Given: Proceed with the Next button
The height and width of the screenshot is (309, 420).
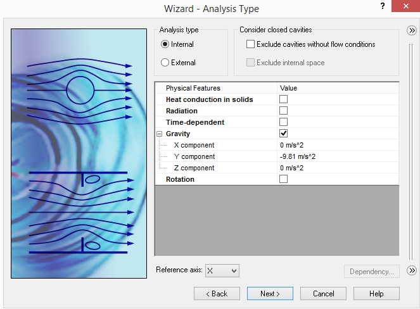Looking at the screenshot, I should pos(270,294).
